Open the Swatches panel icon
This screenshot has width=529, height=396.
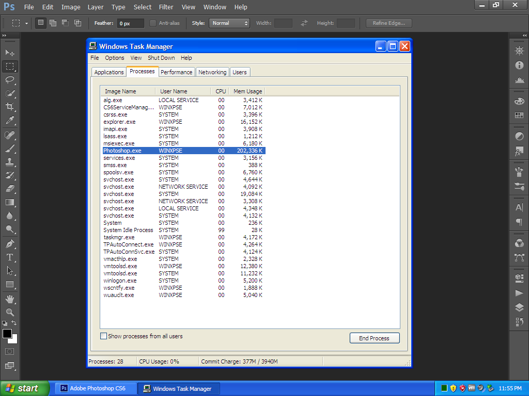pos(519,115)
